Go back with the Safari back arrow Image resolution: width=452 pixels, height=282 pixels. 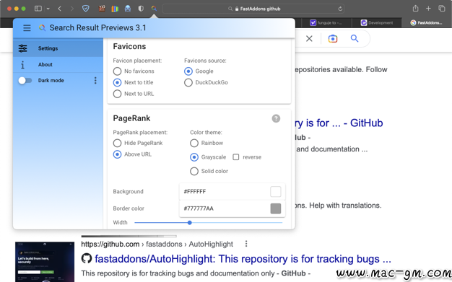pyautogui.click(x=60, y=9)
